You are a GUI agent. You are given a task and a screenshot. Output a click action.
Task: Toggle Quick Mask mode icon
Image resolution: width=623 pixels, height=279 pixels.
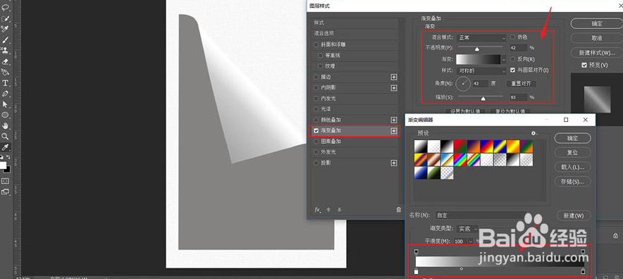(5, 181)
